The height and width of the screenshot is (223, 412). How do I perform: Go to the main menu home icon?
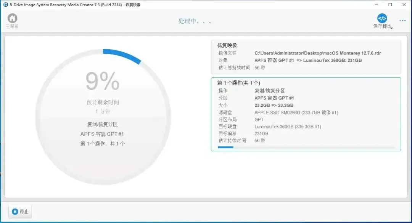(12, 18)
